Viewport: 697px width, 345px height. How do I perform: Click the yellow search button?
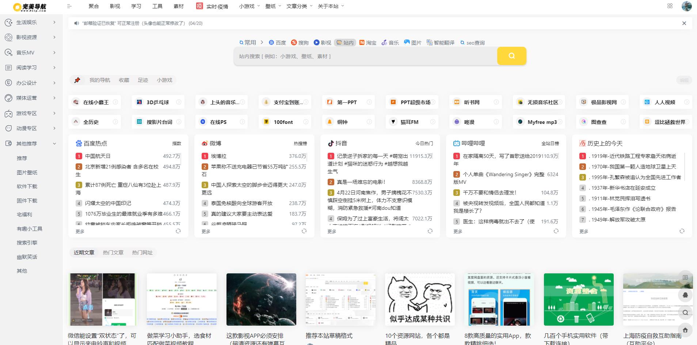[x=511, y=56]
